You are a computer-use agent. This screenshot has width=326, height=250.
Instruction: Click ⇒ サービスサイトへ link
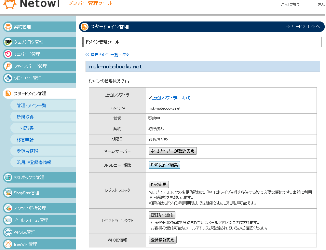303,27
